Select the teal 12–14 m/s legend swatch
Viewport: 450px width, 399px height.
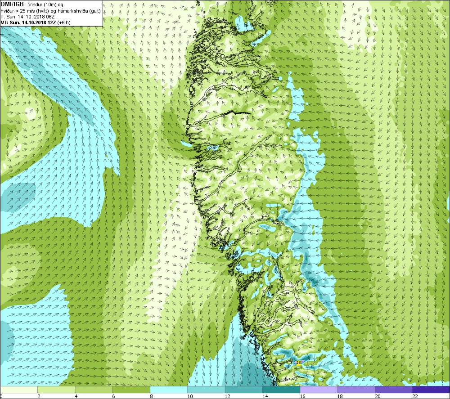pos(243,390)
